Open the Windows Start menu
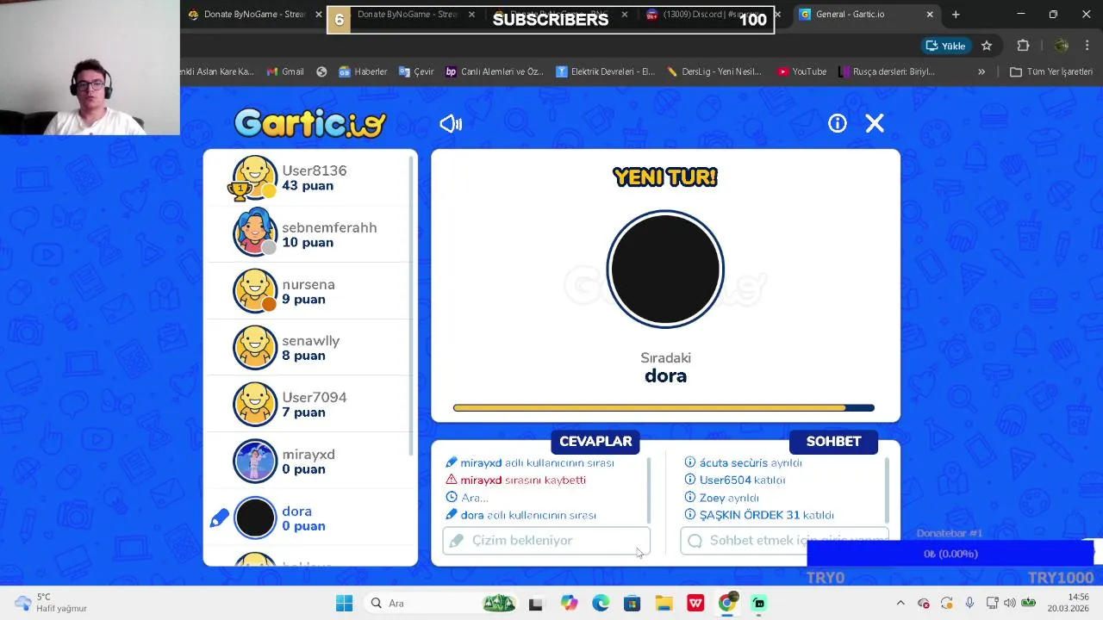Viewport: 1103px width, 620px height. [x=344, y=603]
